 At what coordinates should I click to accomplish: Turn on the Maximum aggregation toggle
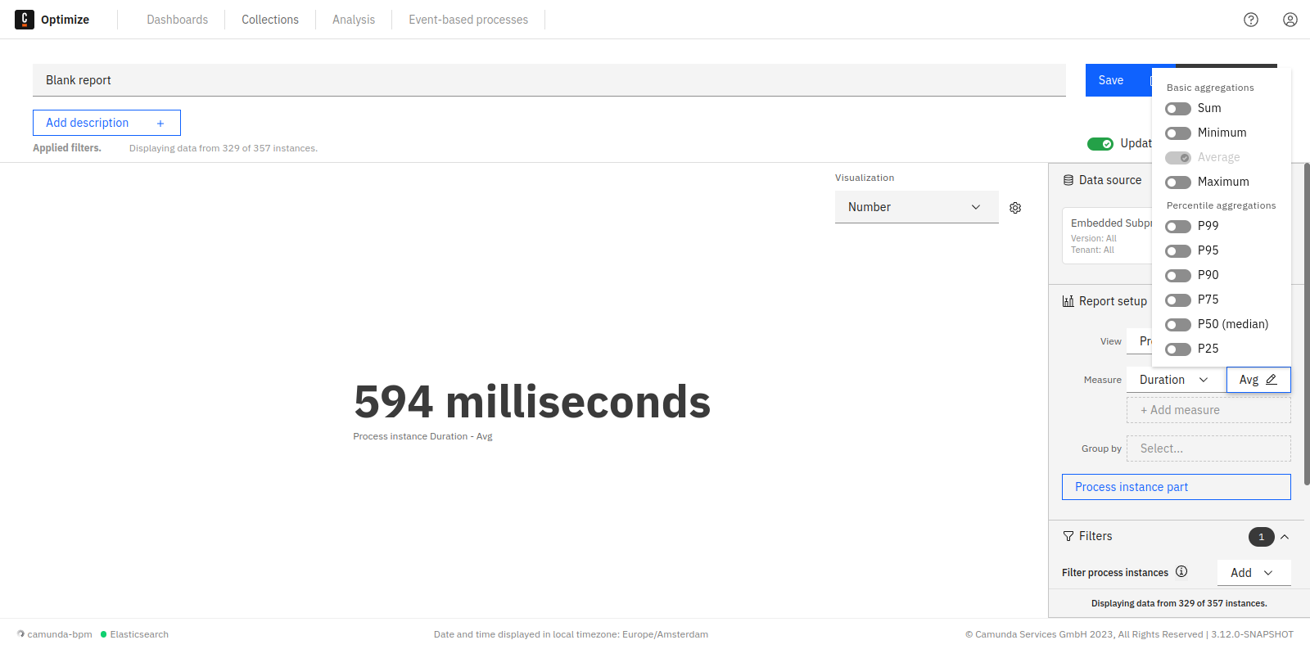[1178, 183]
